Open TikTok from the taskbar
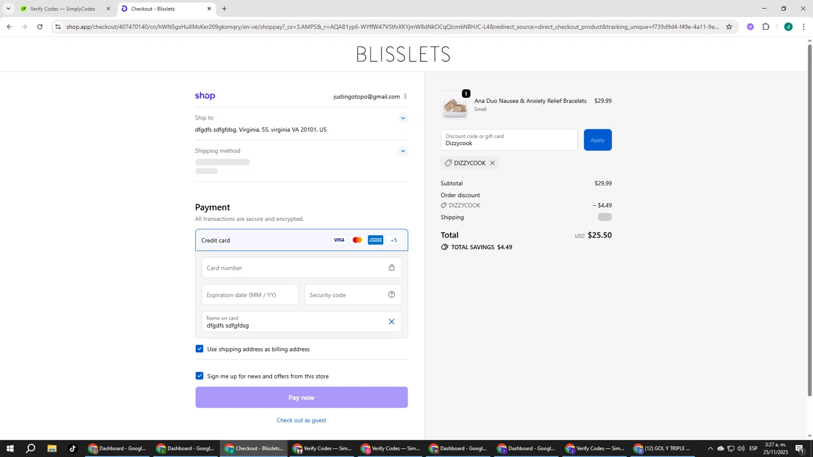Screen dimensions: 813x457 73,448
